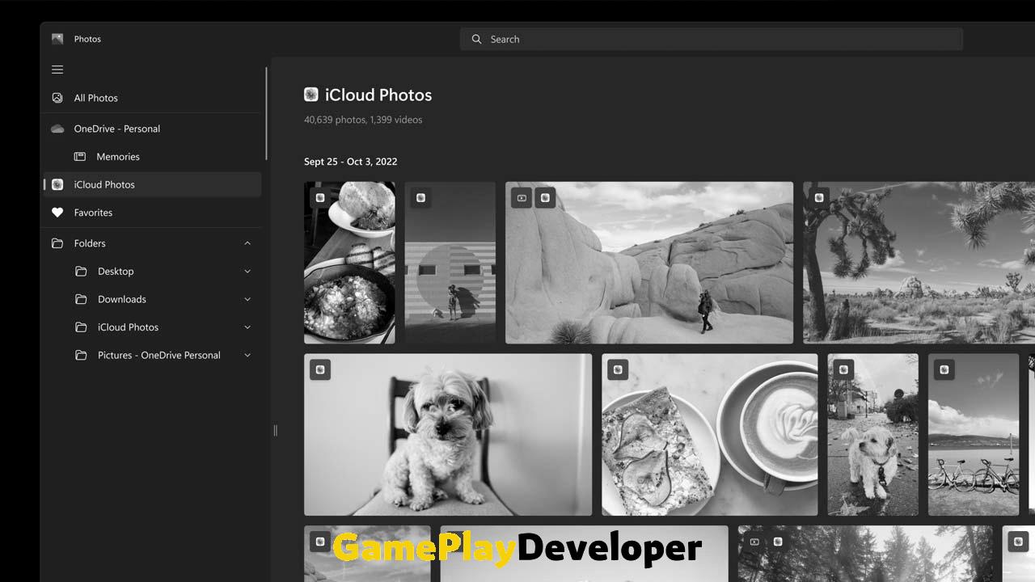
Task: Open Pictures - OneDrive Personal folder
Action: click(x=153, y=355)
